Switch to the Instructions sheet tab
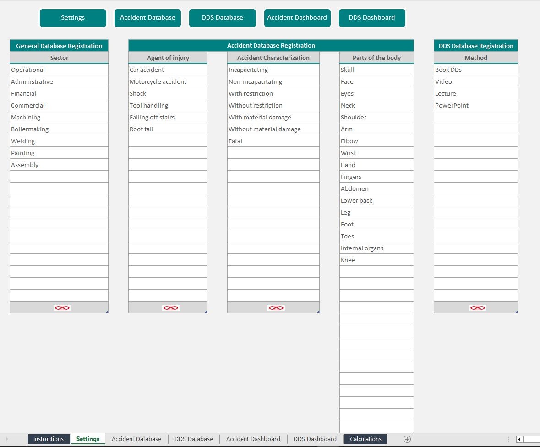Viewport: 540px width, 447px height. (49, 439)
